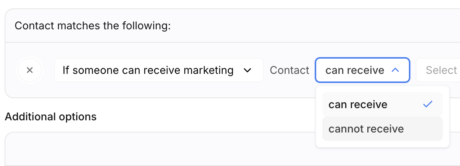The height and width of the screenshot is (166, 460).
Task: Click the grey "Select" placeholder text
Action: [x=441, y=70]
